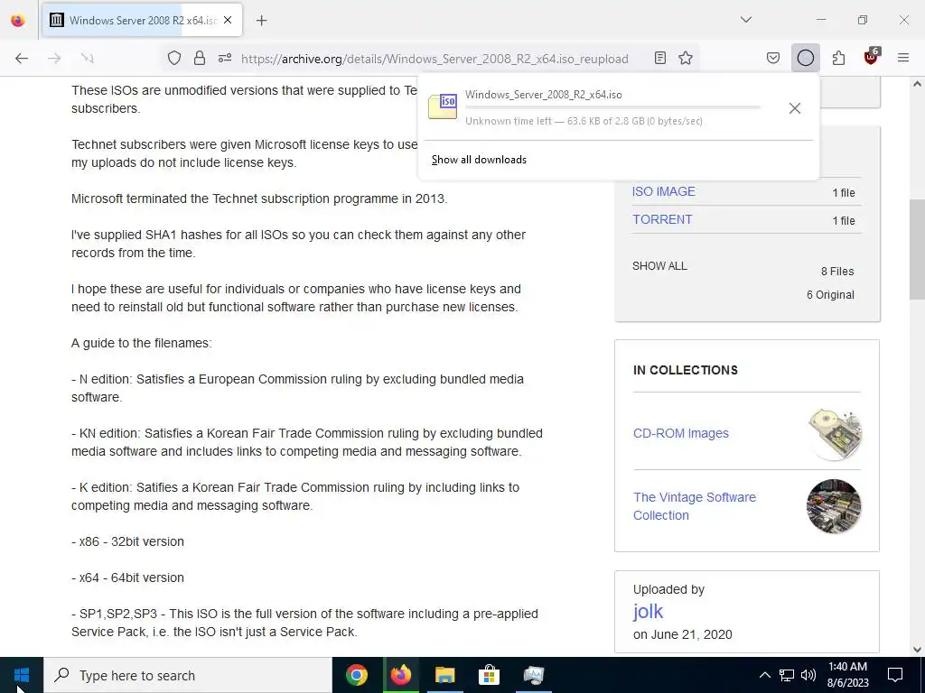The height and width of the screenshot is (693, 925).
Task: Toggle reader view icon
Action: [x=660, y=58]
